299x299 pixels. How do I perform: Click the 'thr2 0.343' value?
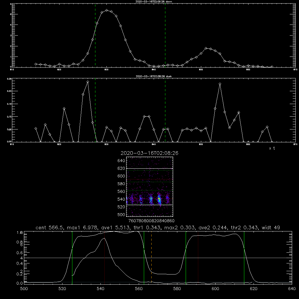244,228
